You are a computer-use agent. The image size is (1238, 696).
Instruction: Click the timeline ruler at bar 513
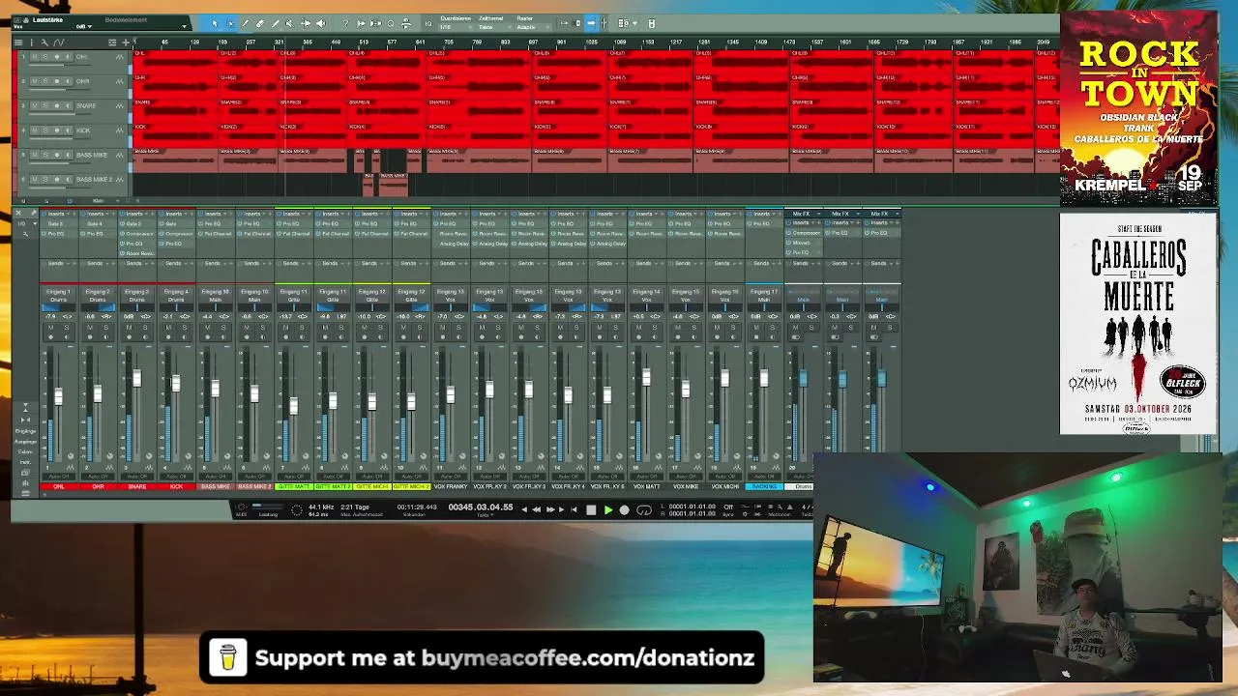(x=364, y=43)
